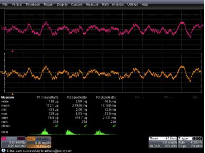This screenshot has height=153, width=205.
Task: Click the pink channel descriptor box
Action: (x=13, y=142)
